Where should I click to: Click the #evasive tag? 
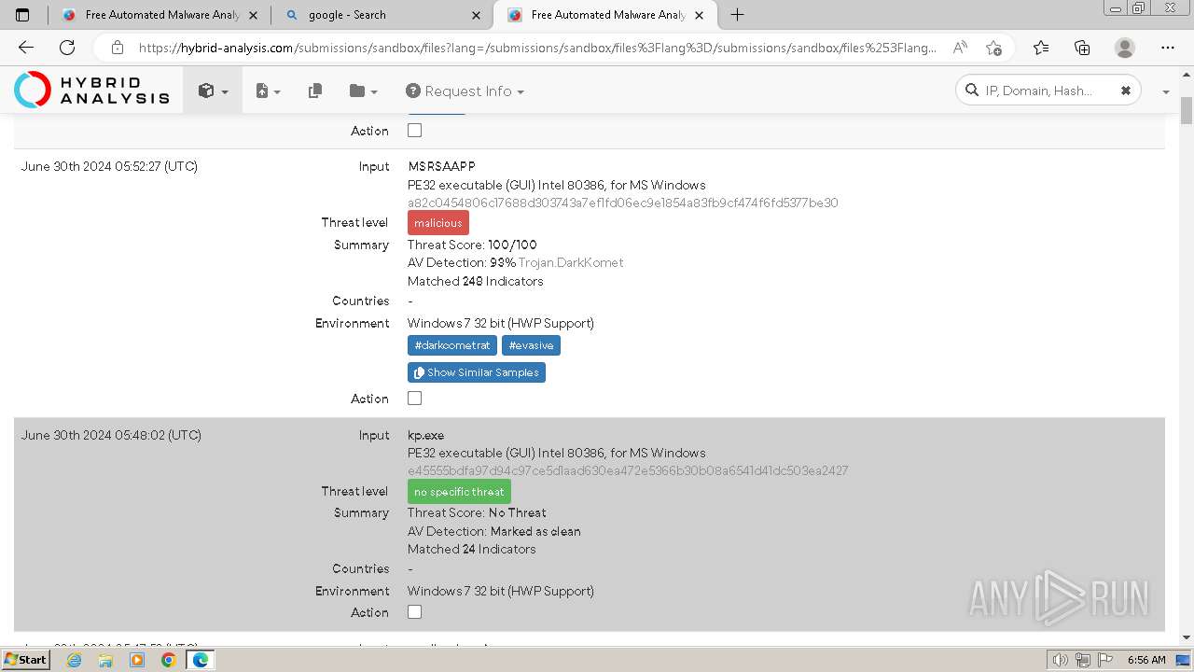coord(531,345)
